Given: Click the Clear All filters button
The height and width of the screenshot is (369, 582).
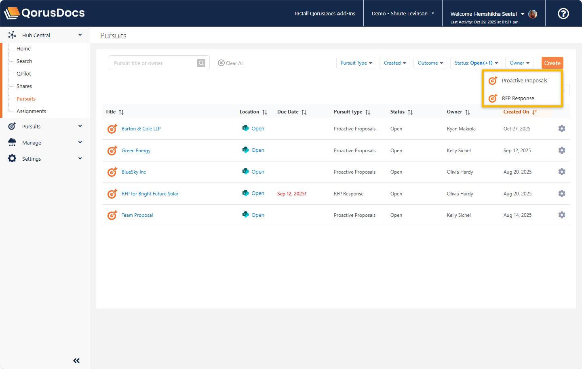Looking at the screenshot, I should click(231, 63).
